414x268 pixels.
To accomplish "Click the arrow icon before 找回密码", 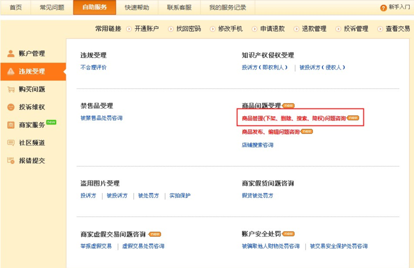I will click(171, 29).
